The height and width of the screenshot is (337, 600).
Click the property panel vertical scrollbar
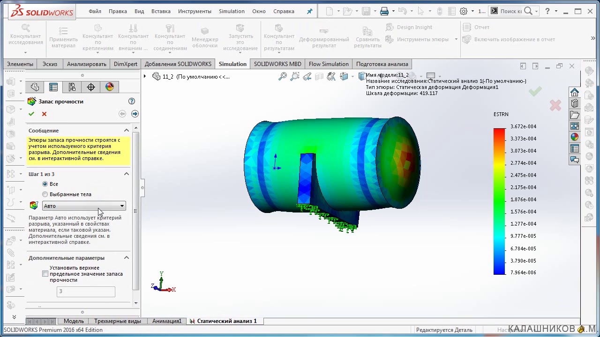click(x=136, y=211)
